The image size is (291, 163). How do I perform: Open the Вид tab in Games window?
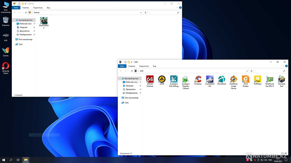tap(48, 8)
